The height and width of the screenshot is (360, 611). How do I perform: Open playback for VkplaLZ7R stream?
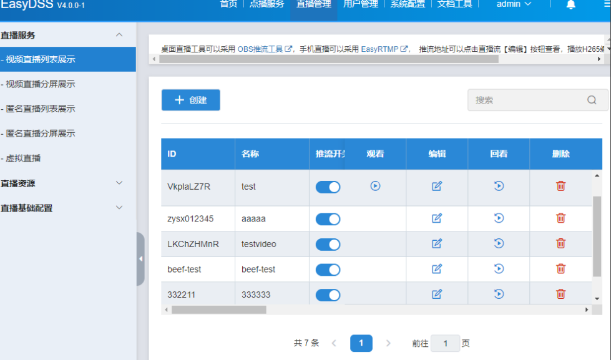pos(499,186)
